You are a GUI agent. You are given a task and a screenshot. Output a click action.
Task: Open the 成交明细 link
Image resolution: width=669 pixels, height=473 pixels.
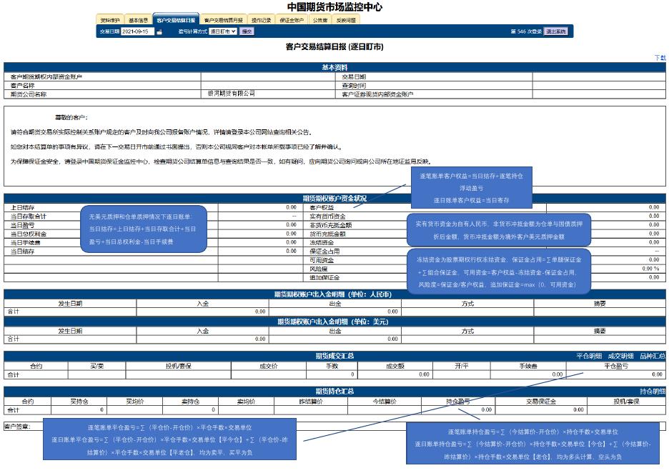(x=620, y=355)
